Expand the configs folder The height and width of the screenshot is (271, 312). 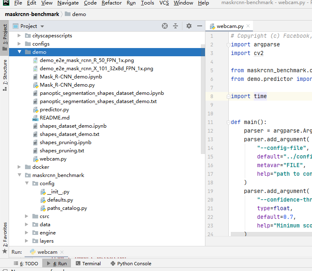(x=19, y=44)
